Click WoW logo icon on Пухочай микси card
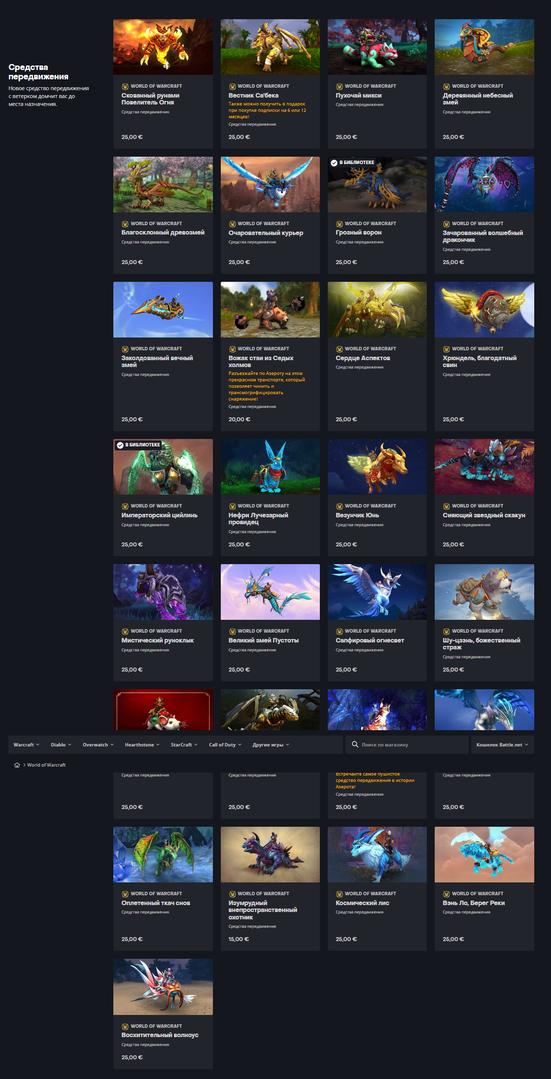The width and height of the screenshot is (551, 1079). 340,86
